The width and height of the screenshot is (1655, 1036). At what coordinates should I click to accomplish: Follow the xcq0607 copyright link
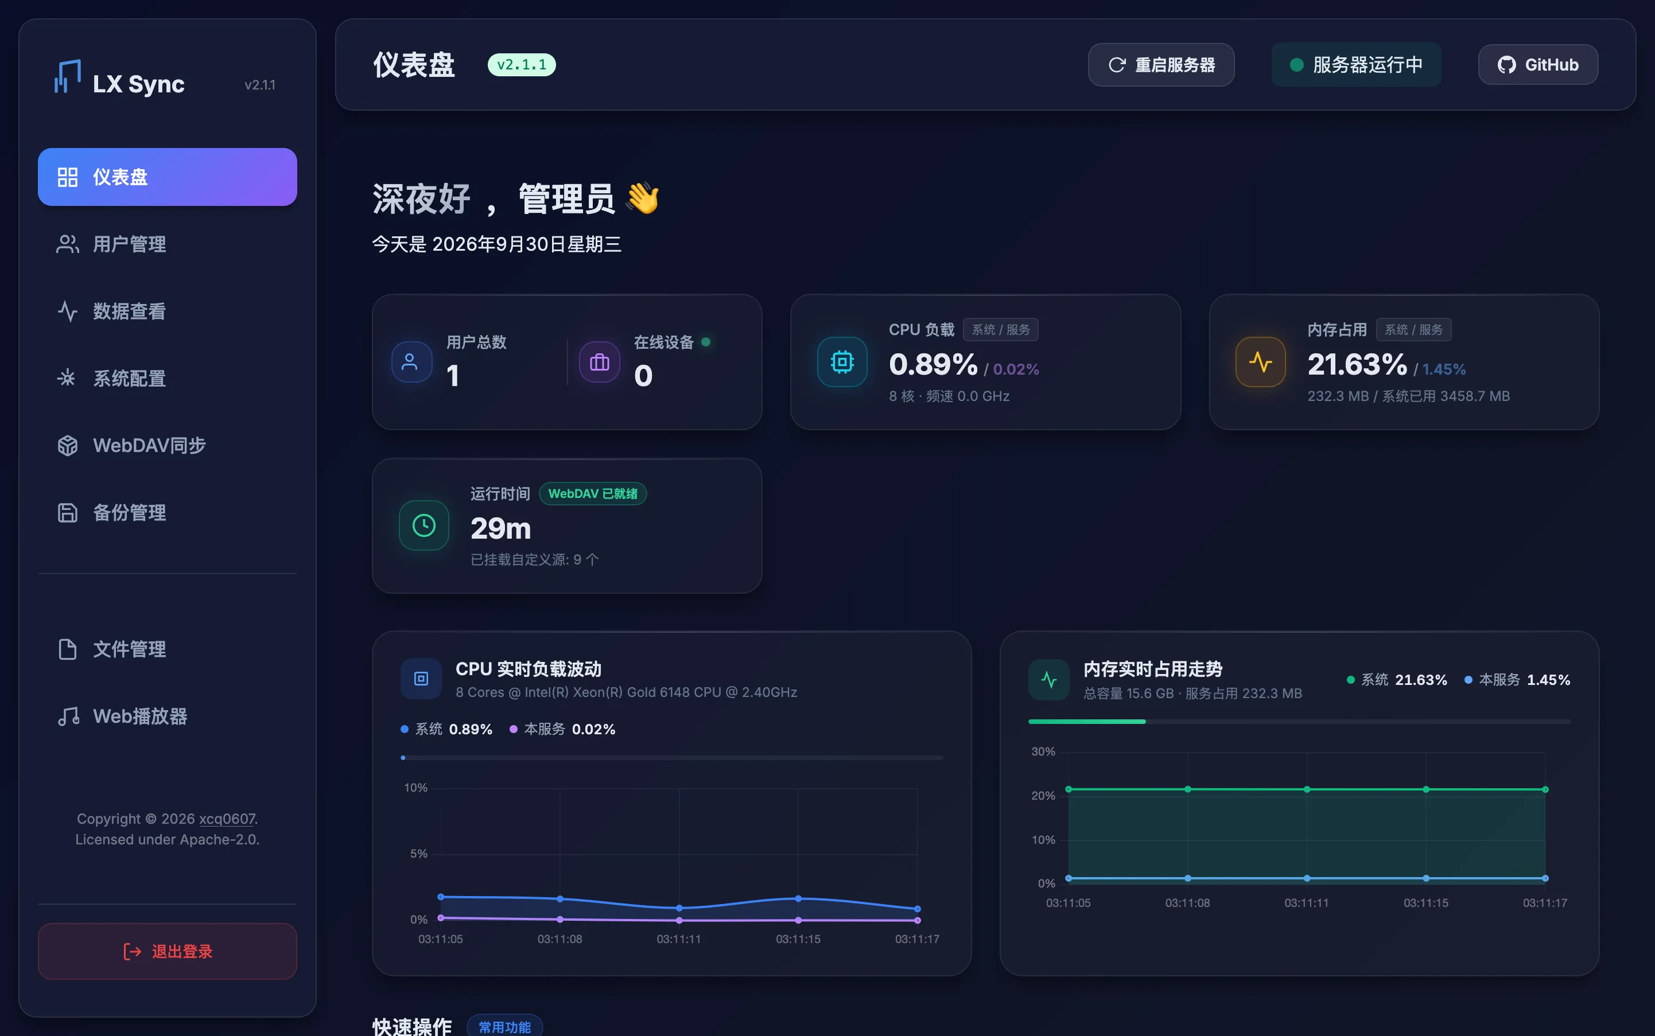(227, 819)
